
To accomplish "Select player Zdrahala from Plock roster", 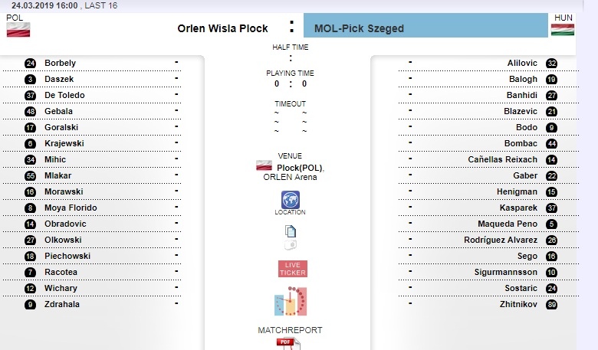I will (62, 304).
